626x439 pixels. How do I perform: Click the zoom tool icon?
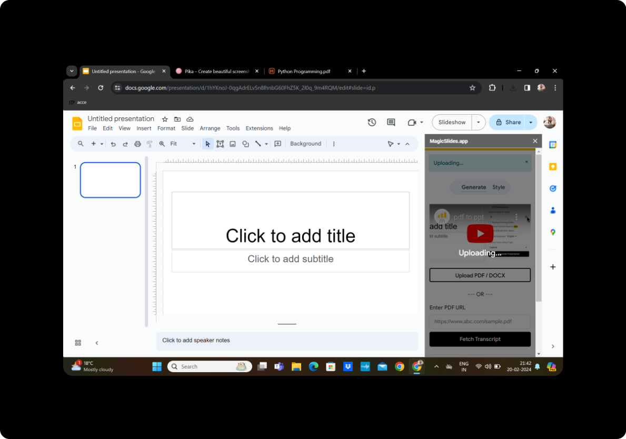[162, 144]
